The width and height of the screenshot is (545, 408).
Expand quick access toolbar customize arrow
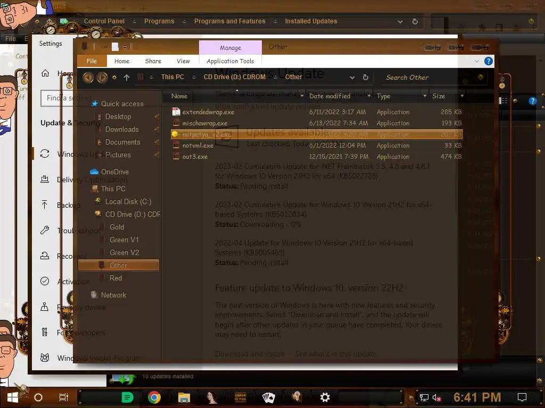coord(125,47)
